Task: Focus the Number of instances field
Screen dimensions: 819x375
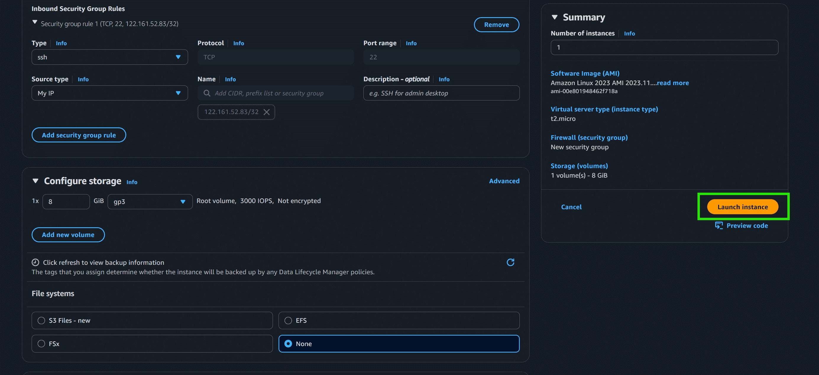Action: pyautogui.click(x=664, y=47)
